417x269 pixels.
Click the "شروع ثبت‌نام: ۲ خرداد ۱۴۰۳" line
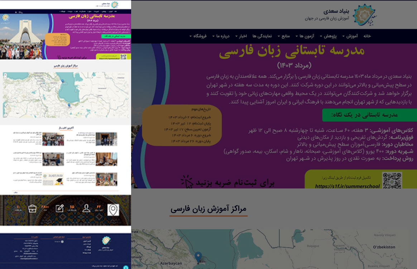190,117
